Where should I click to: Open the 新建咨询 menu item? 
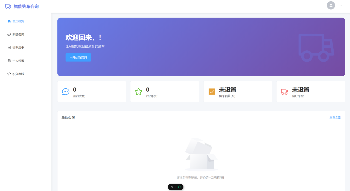(26, 34)
